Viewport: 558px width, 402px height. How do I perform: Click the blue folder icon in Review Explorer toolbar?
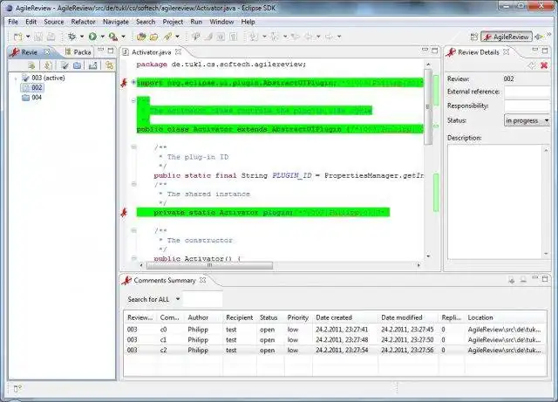[77, 65]
